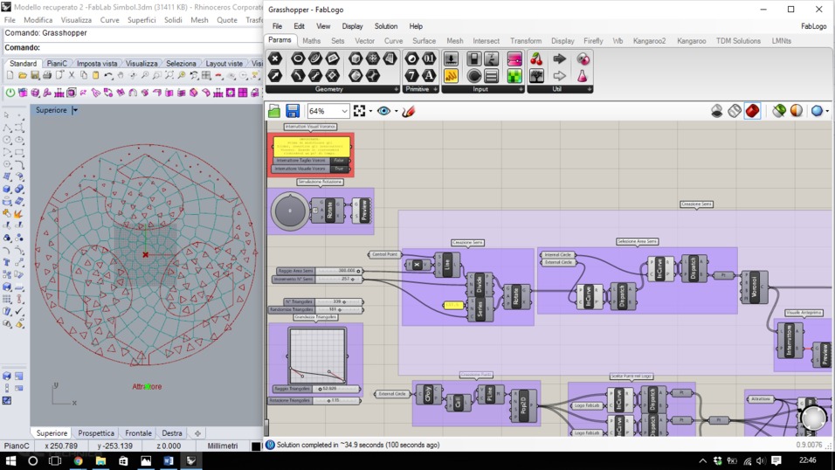Open the Superiore viewport menu arrow
Screen dimensions: 835x470
click(x=74, y=110)
